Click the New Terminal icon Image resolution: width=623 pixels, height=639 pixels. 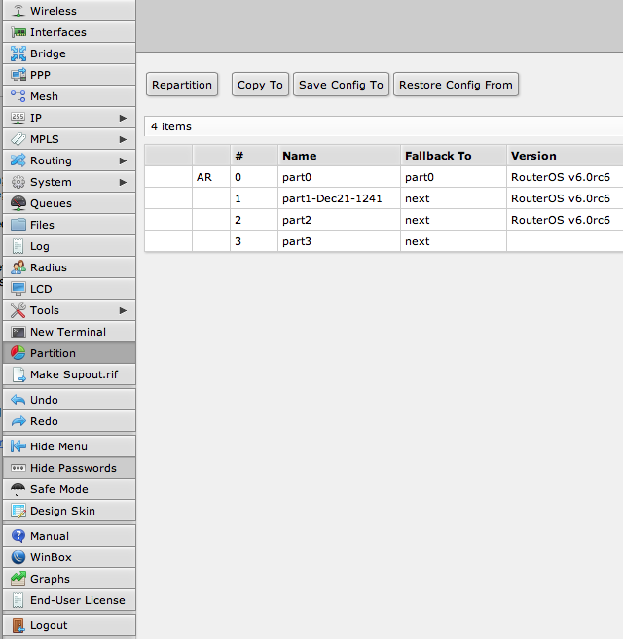(x=18, y=332)
